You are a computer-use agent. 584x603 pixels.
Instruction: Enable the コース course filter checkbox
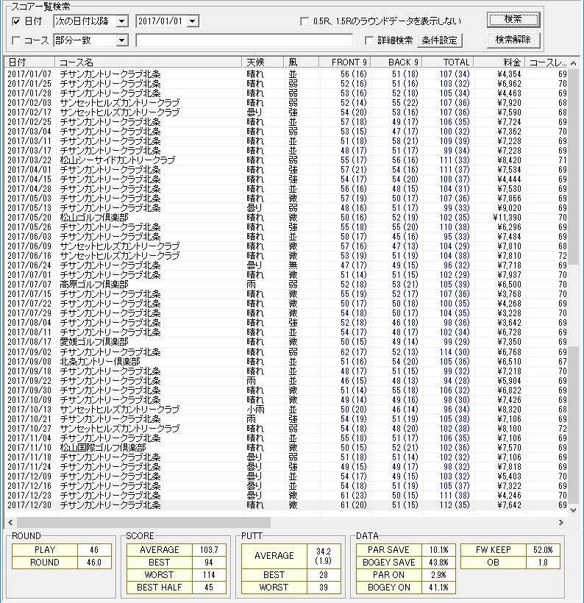point(16,40)
